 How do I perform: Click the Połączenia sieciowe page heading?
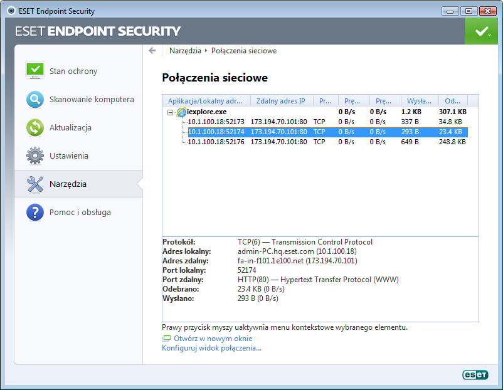pos(214,78)
